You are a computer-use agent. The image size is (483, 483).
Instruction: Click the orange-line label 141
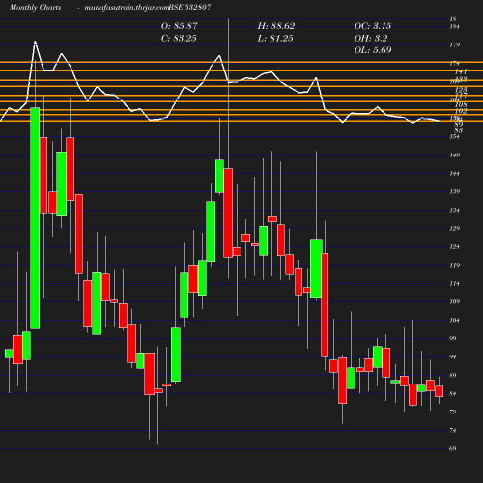point(461,72)
